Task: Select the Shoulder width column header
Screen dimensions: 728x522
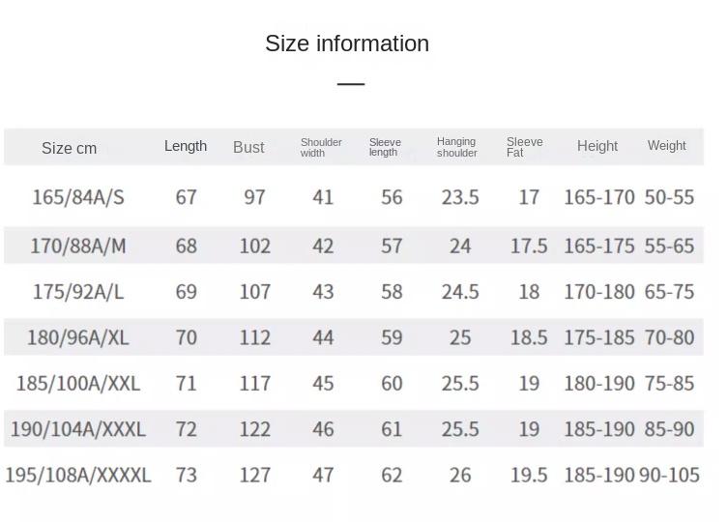Action: pos(321,147)
